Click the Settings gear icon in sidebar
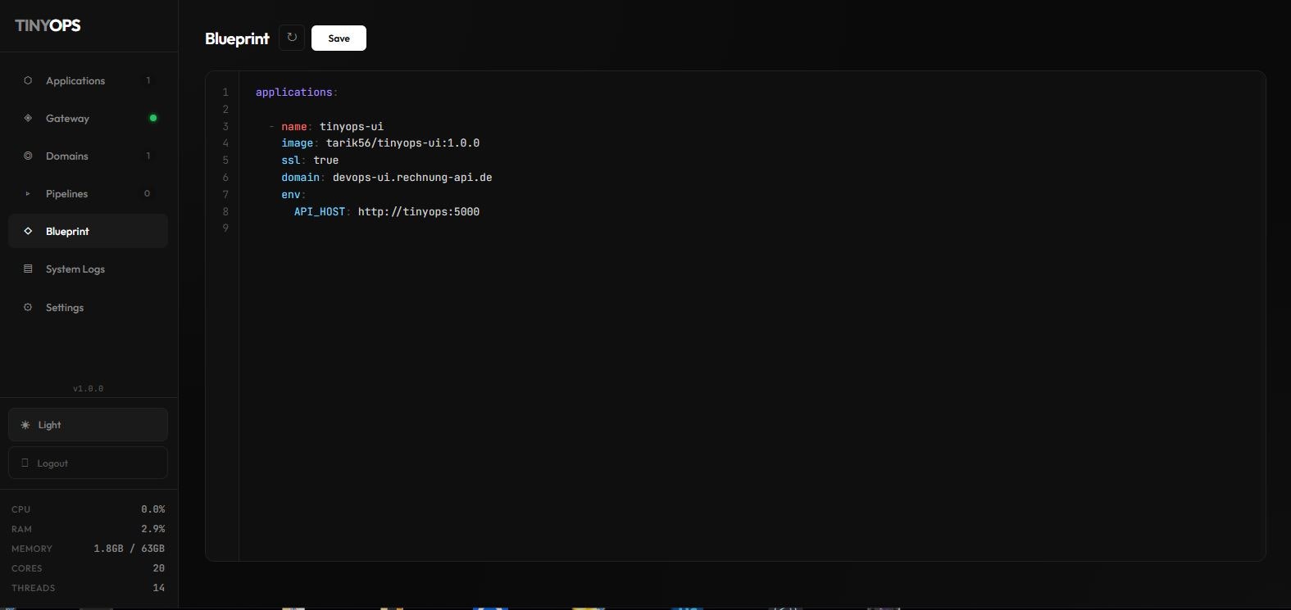The height and width of the screenshot is (610, 1291). click(28, 307)
